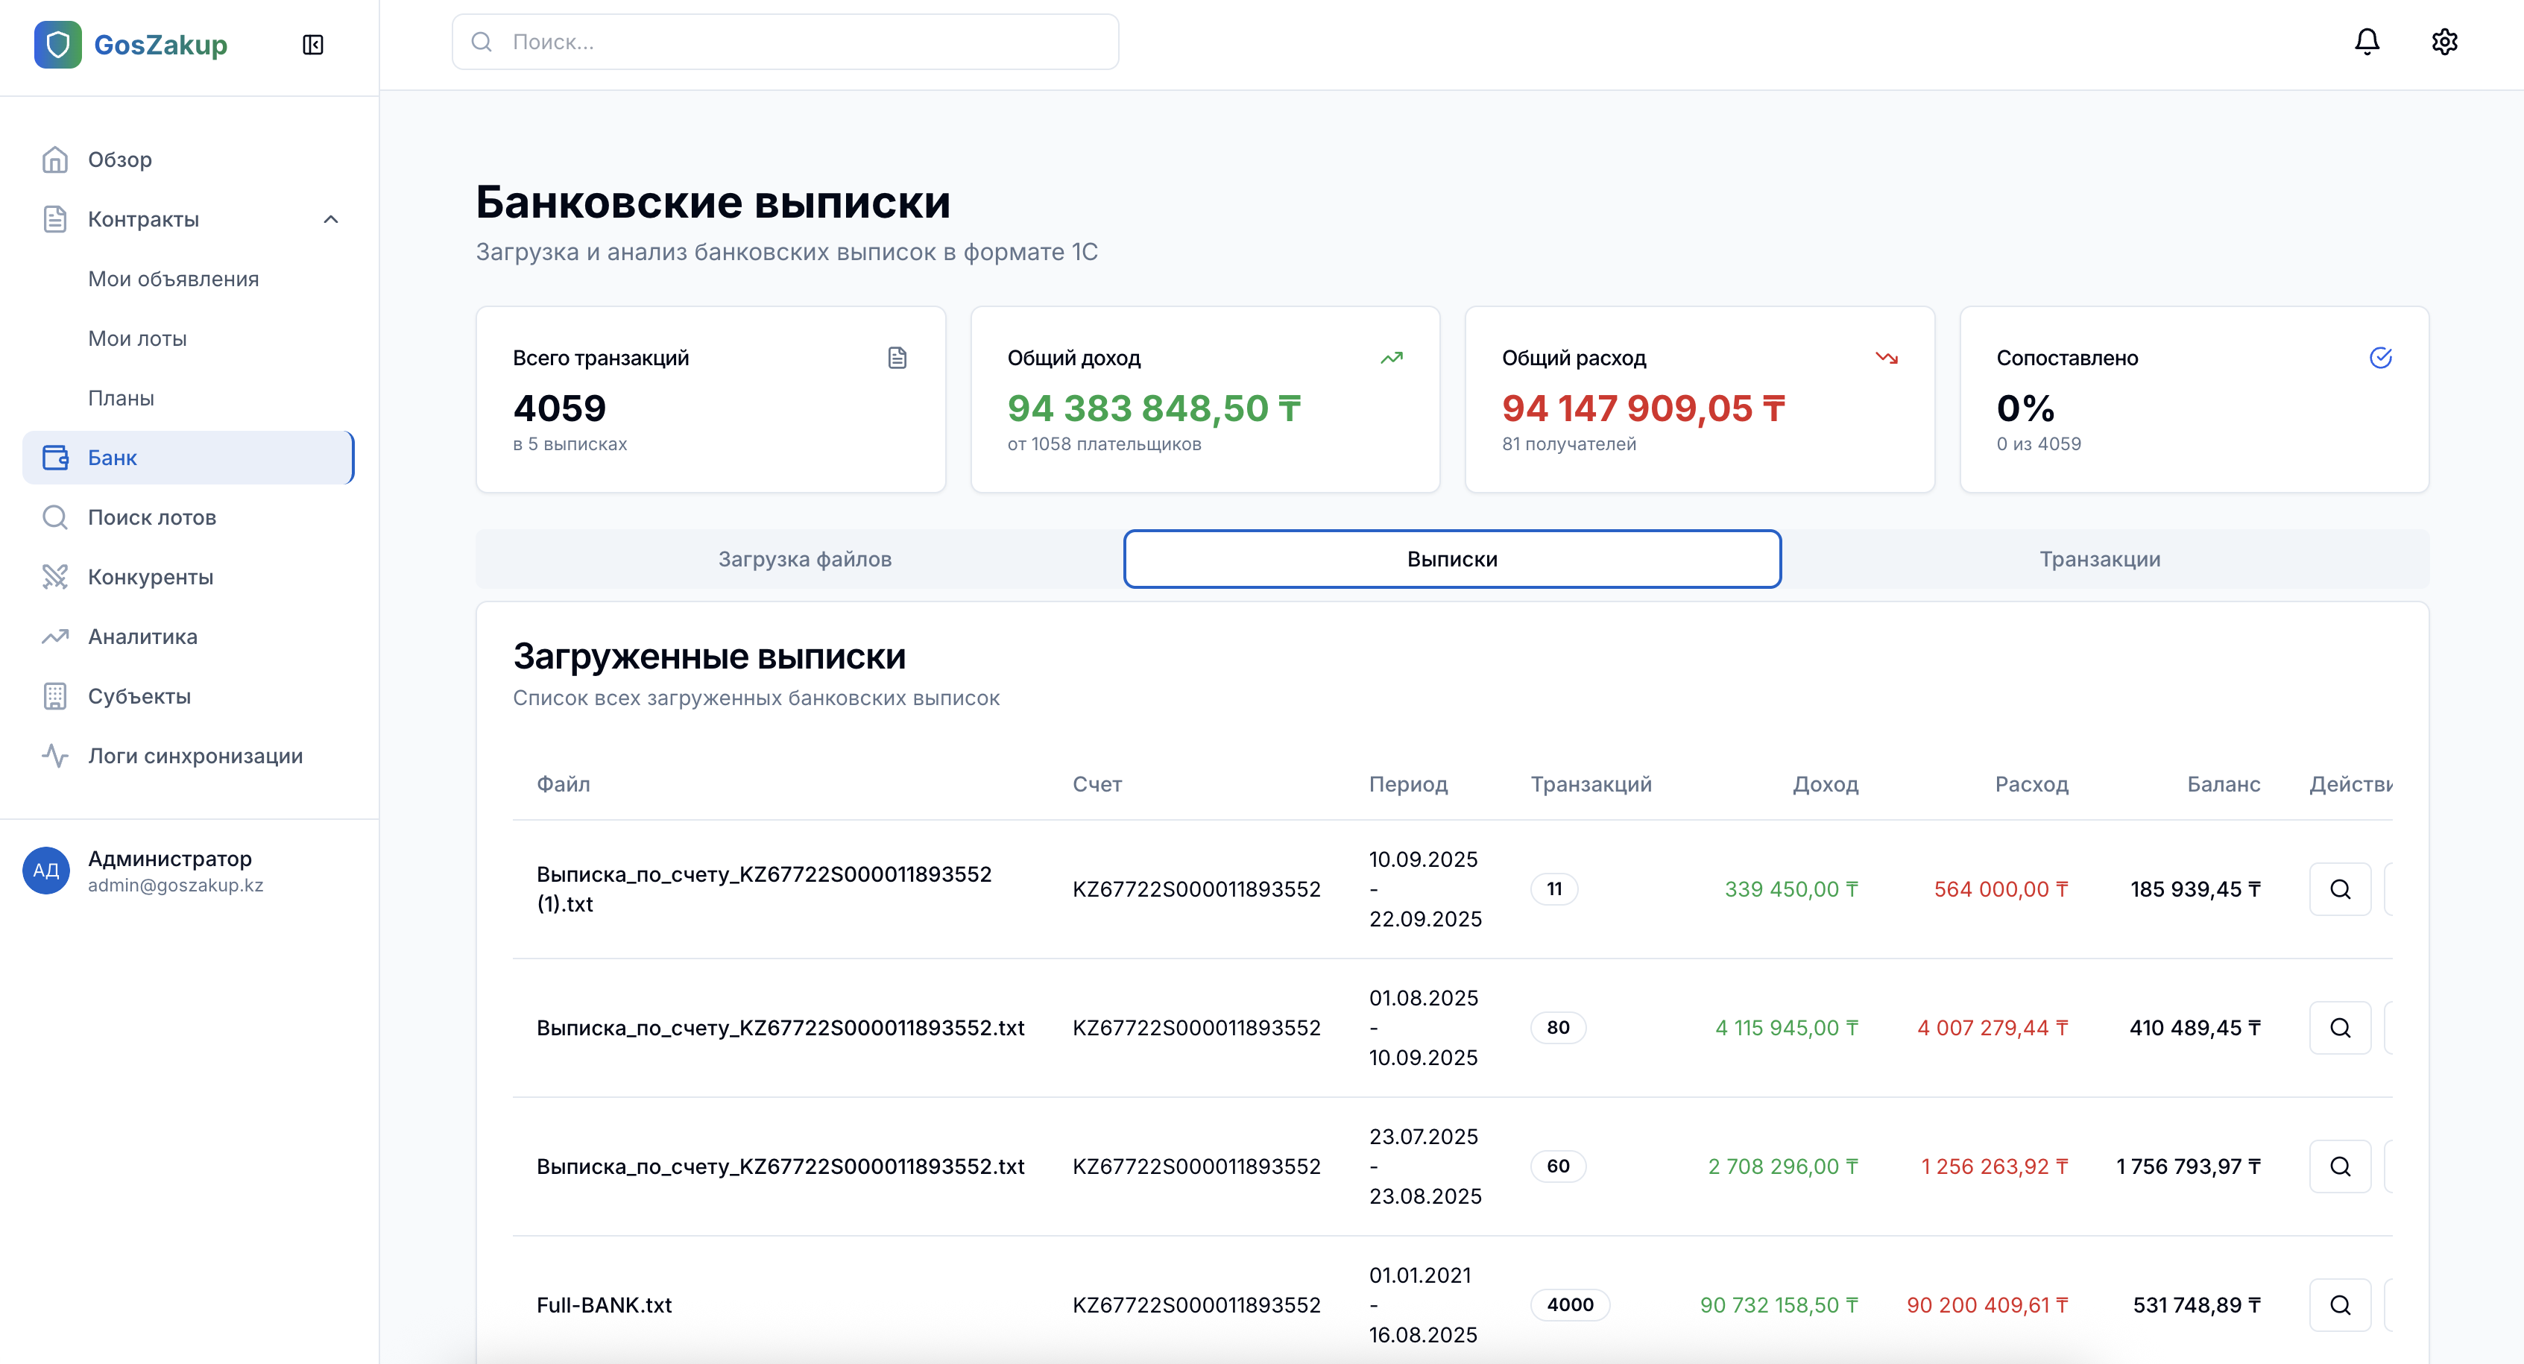2524x1364 pixels.
Task: Navigate to Обзор overview
Action: [x=119, y=160]
